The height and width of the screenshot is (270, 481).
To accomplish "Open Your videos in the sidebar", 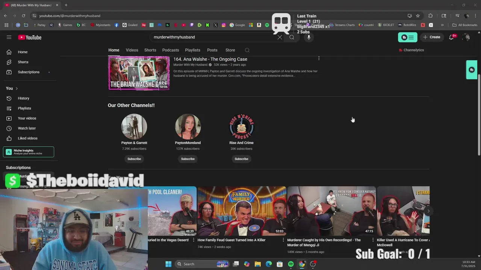I will (x=29, y=118).
